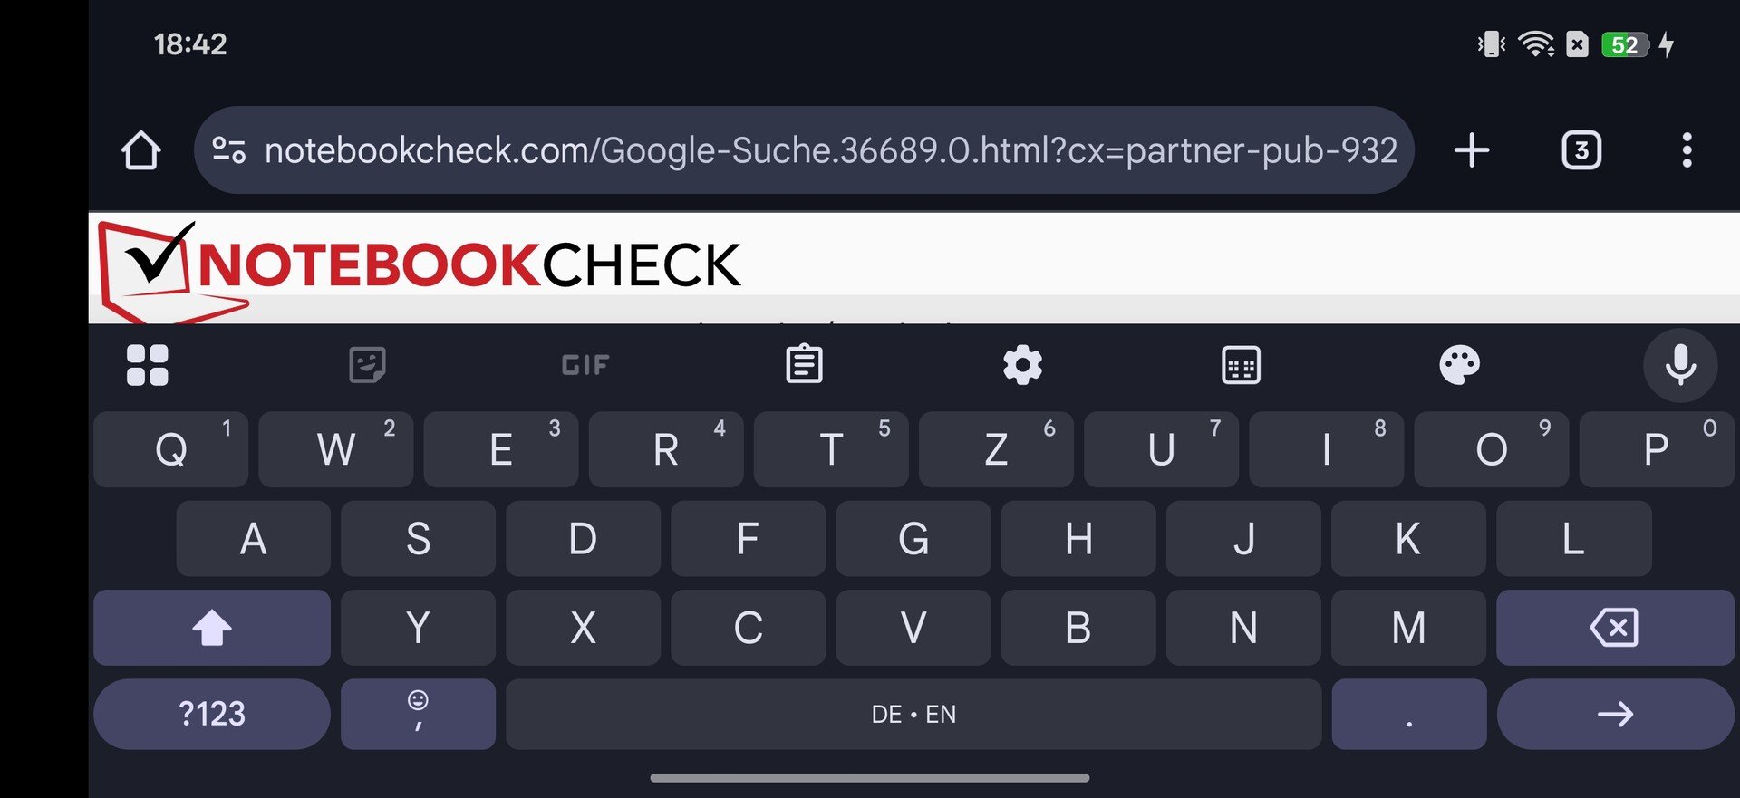Screen dimensions: 1740x798
Task: Open the tab switcher showing 3 tabs
Action: point(1581,150)
